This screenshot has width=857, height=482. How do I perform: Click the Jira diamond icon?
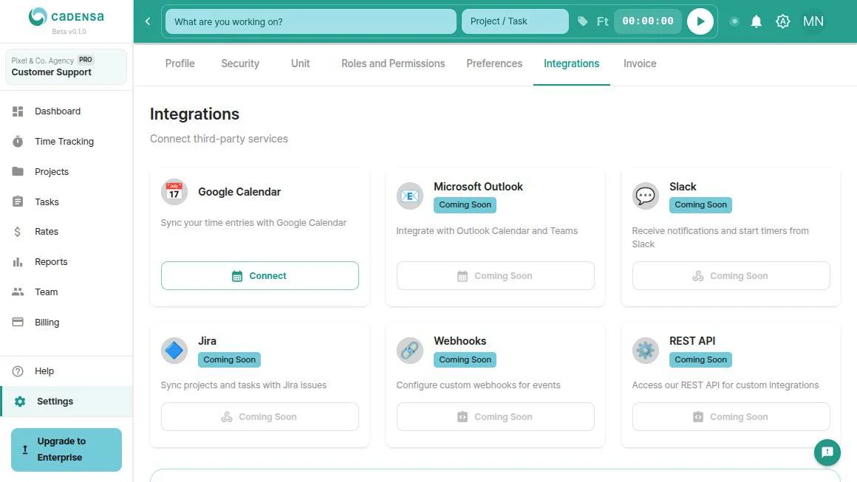[174, 351]
